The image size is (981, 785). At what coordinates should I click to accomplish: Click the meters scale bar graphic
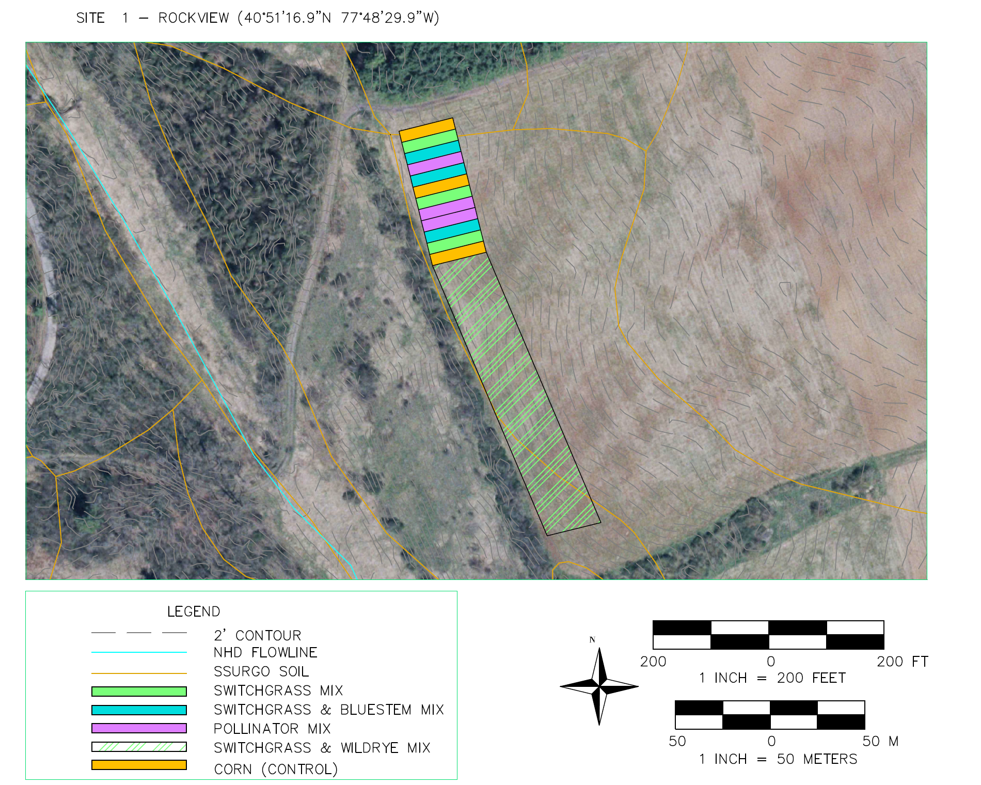coord(770,715)
